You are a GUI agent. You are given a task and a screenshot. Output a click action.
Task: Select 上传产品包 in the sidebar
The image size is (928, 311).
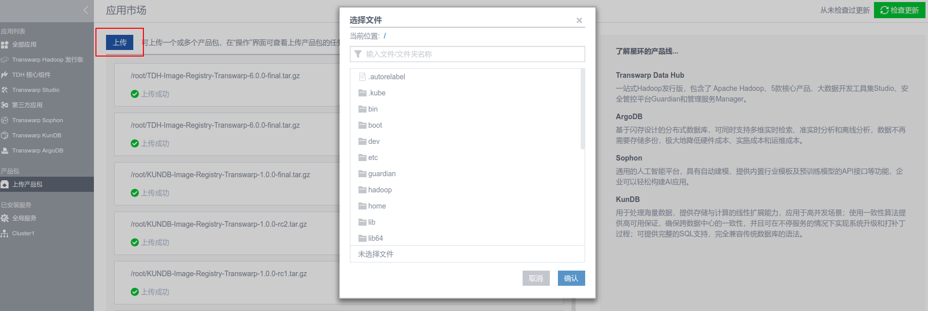tap(27, 184)
